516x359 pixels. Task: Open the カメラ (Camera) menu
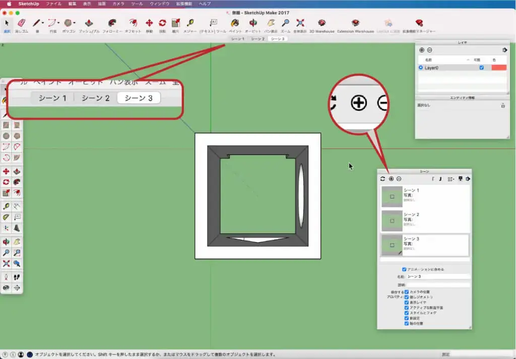point(118,4)
